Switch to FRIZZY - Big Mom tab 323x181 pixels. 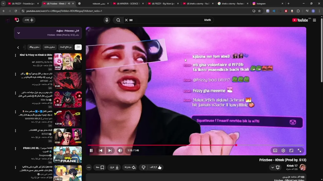(x=163, y=4)
